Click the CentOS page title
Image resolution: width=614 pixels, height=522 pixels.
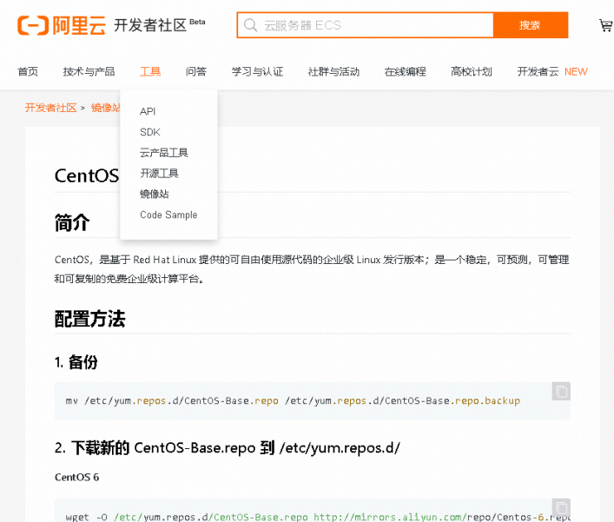[87, 175]
